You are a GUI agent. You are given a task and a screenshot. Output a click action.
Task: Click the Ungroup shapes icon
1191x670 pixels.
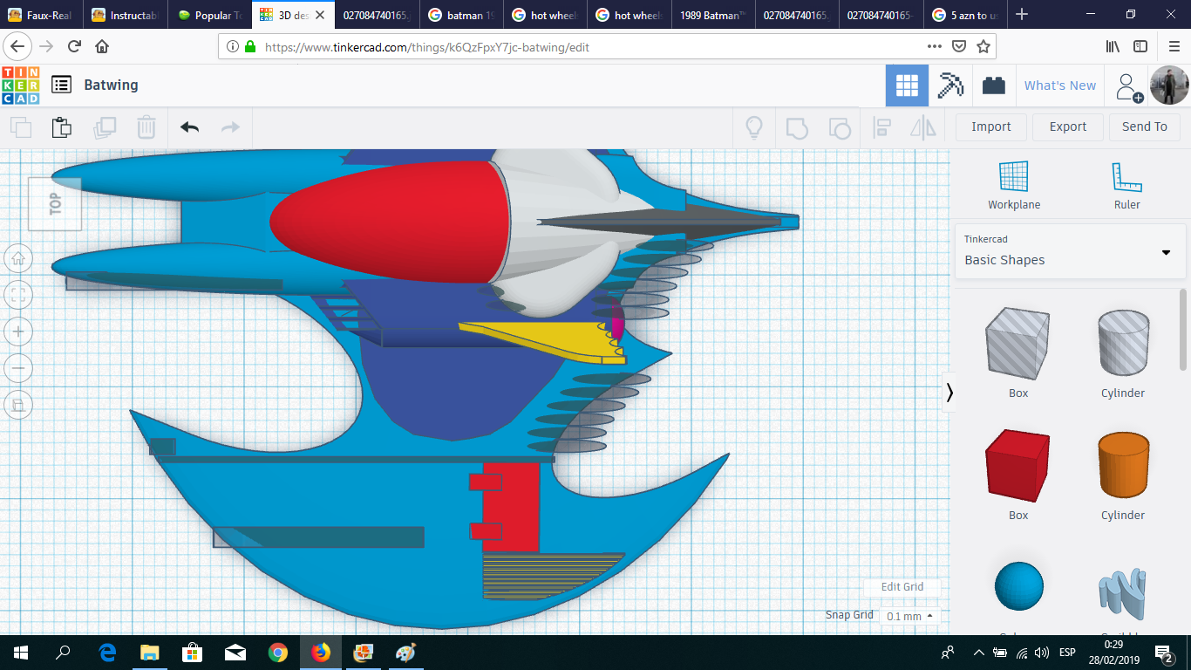pyautogui.click(x=839, y=127)
